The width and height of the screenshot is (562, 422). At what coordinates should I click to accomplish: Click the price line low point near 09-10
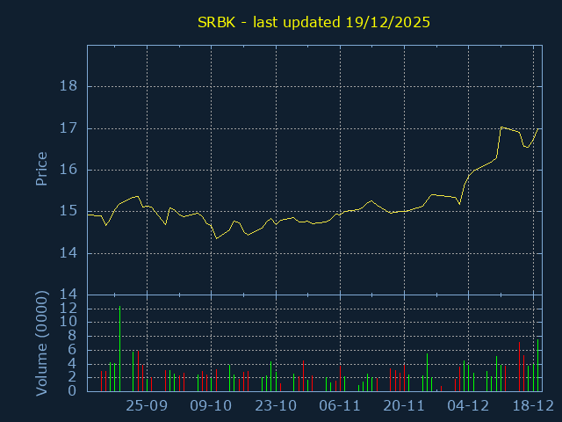tap(217, 237)
